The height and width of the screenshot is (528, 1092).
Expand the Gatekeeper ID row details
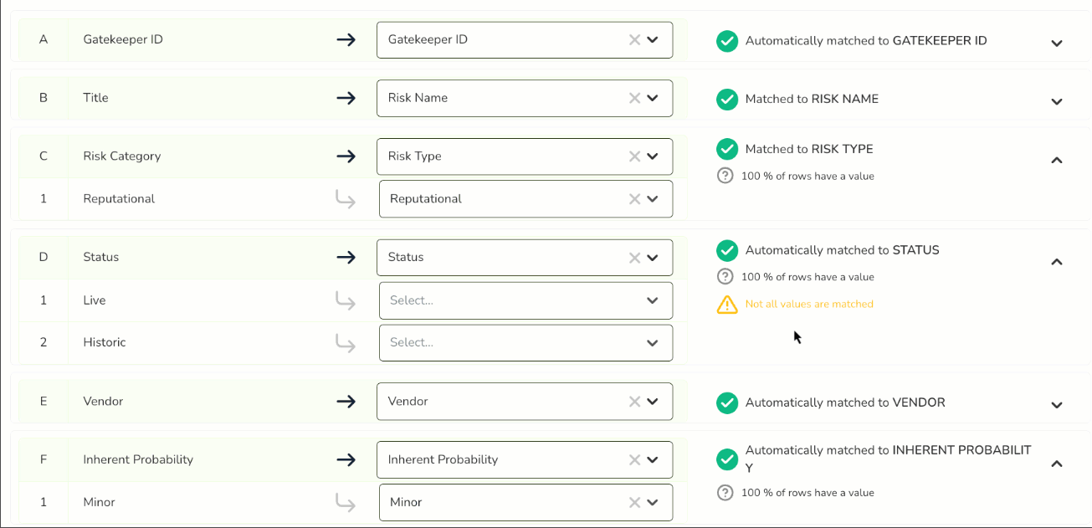pyautogui.click(x=1056, y=42)
